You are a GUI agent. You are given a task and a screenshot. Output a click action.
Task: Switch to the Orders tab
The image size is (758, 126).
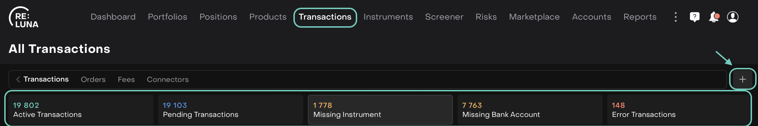93,79
